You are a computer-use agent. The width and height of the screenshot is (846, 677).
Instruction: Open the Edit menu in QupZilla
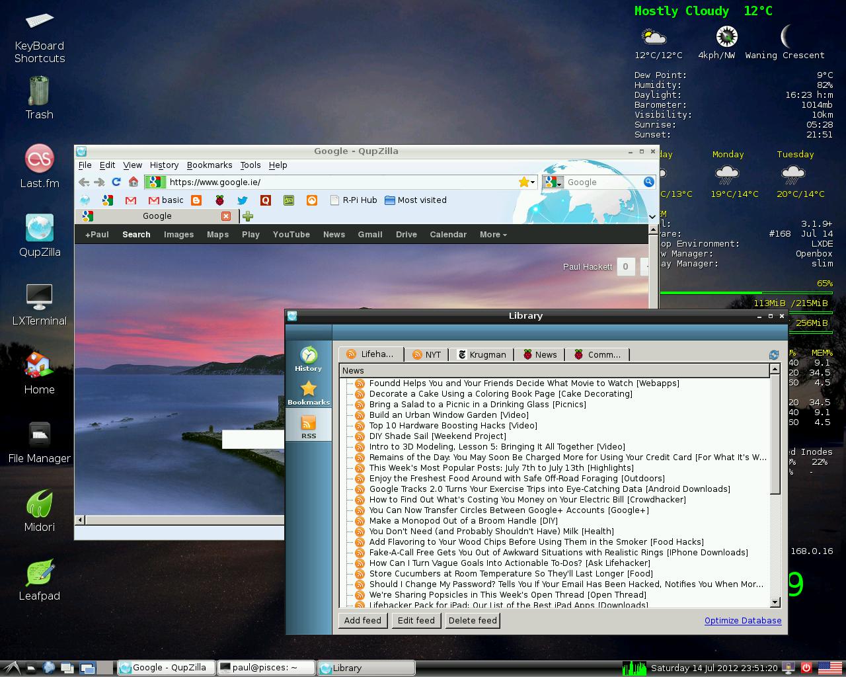pyautogui.click(x=108, y=165)
